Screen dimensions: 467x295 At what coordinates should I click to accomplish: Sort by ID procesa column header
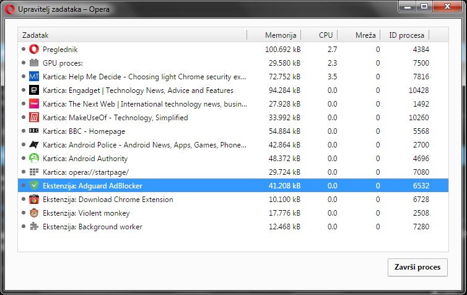click(405, 35)
